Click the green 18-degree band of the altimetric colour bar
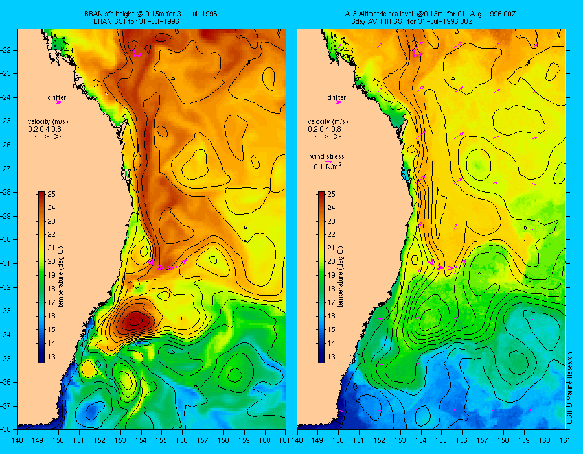This screenshot has width=583, height=454. pos(321,289)
